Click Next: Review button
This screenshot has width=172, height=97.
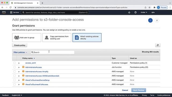point(139,90)
